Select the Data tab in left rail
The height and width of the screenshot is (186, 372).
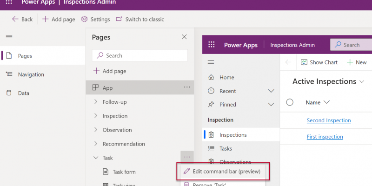click(43, 93)
